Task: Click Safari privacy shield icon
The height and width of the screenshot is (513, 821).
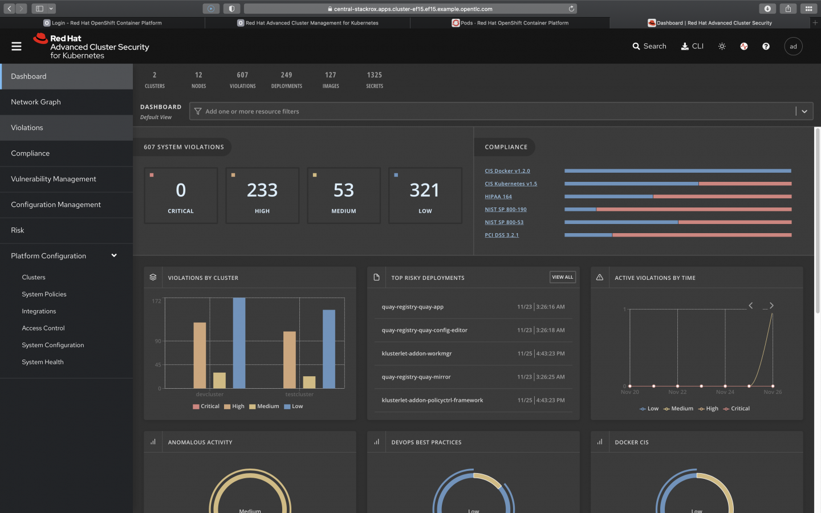Action: coord(231,9)
